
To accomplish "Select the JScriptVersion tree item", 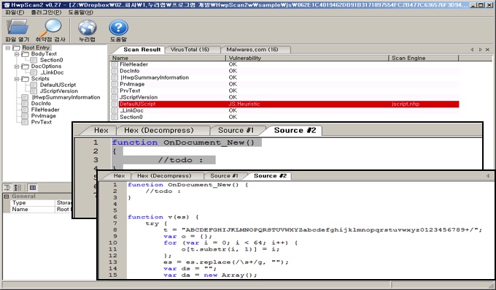I will point(59,91).
